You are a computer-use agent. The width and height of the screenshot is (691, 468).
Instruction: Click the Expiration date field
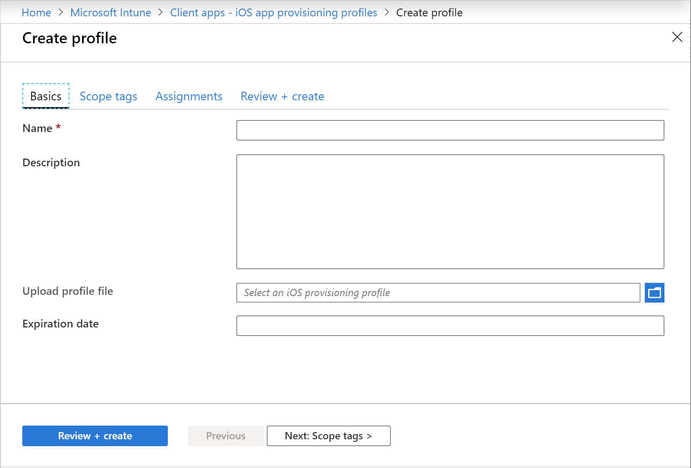click(450, 326)
